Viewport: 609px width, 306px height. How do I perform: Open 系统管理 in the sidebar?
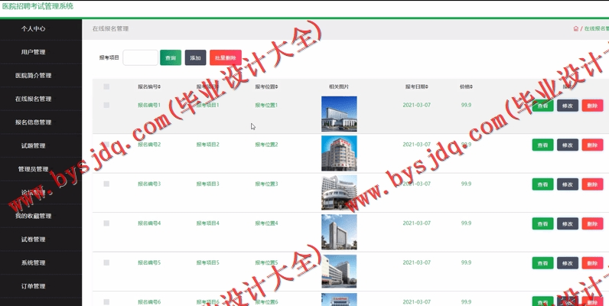click(x=34, y=263)
